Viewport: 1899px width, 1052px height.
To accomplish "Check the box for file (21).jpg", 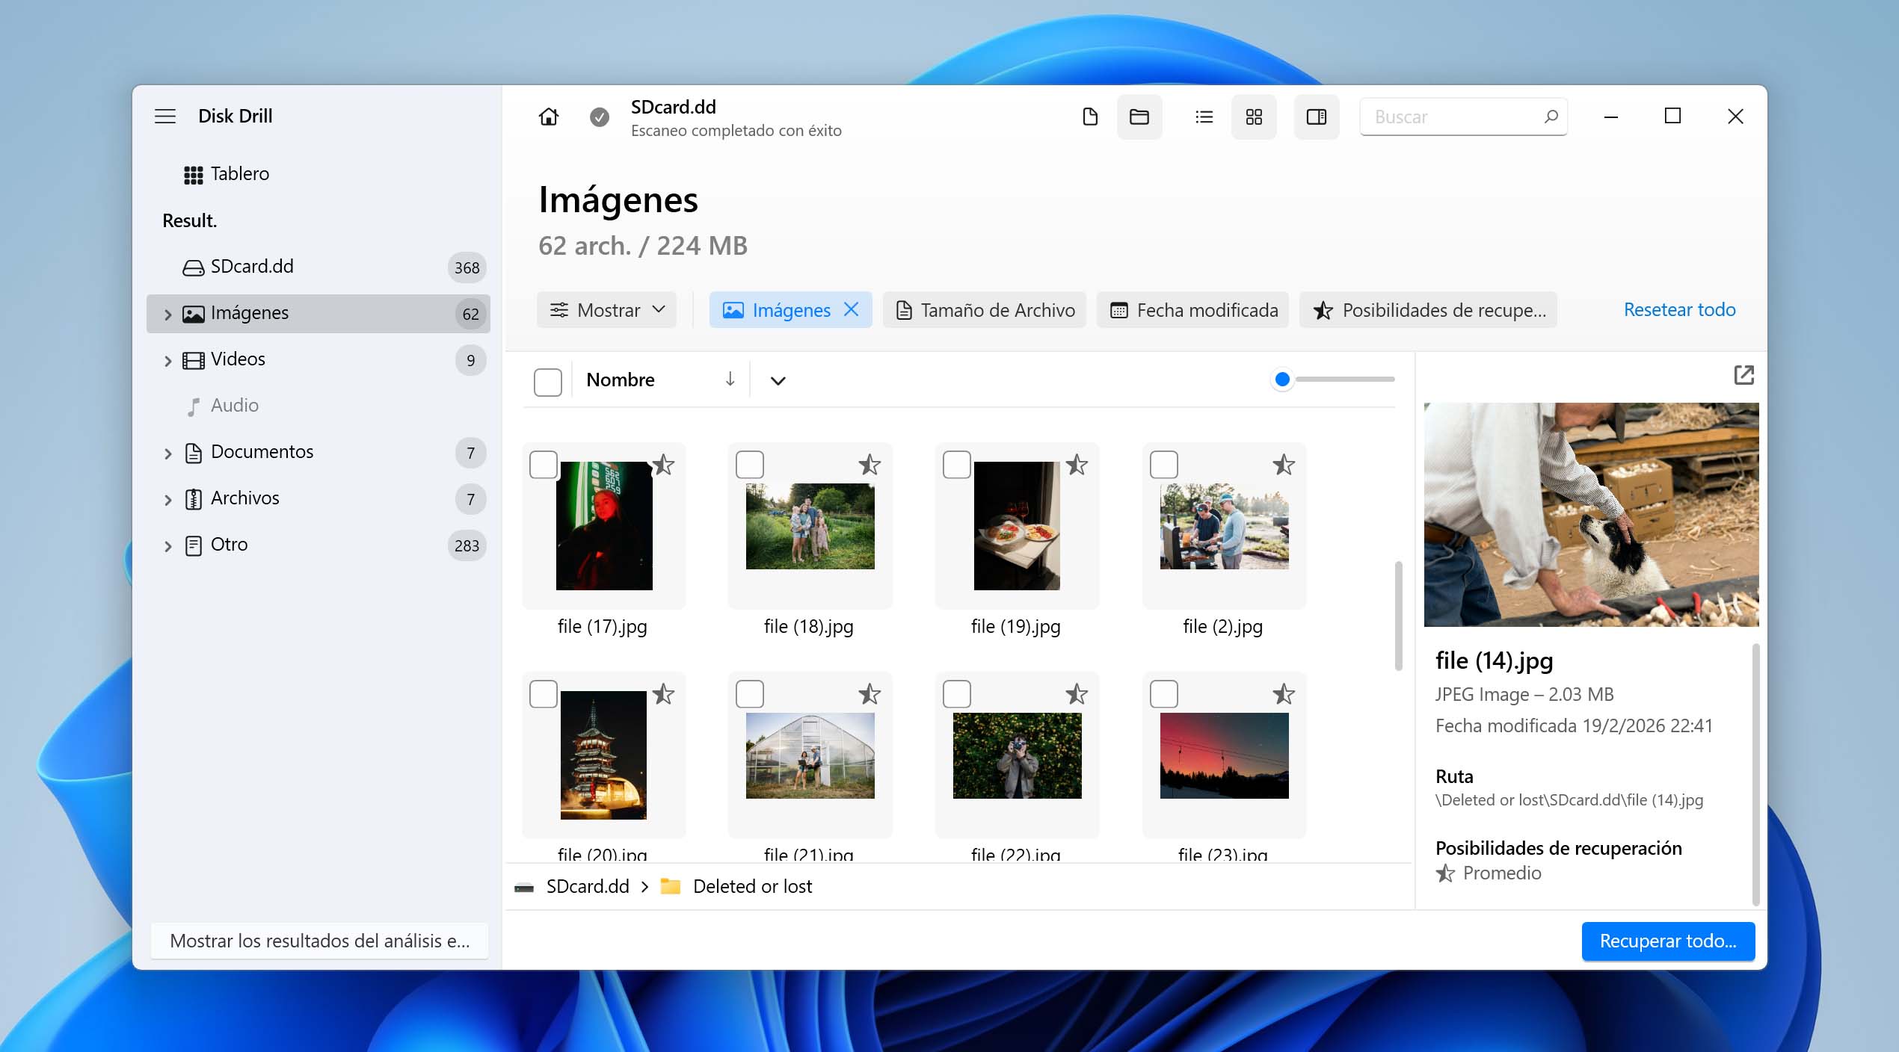I will coord(750,694).
